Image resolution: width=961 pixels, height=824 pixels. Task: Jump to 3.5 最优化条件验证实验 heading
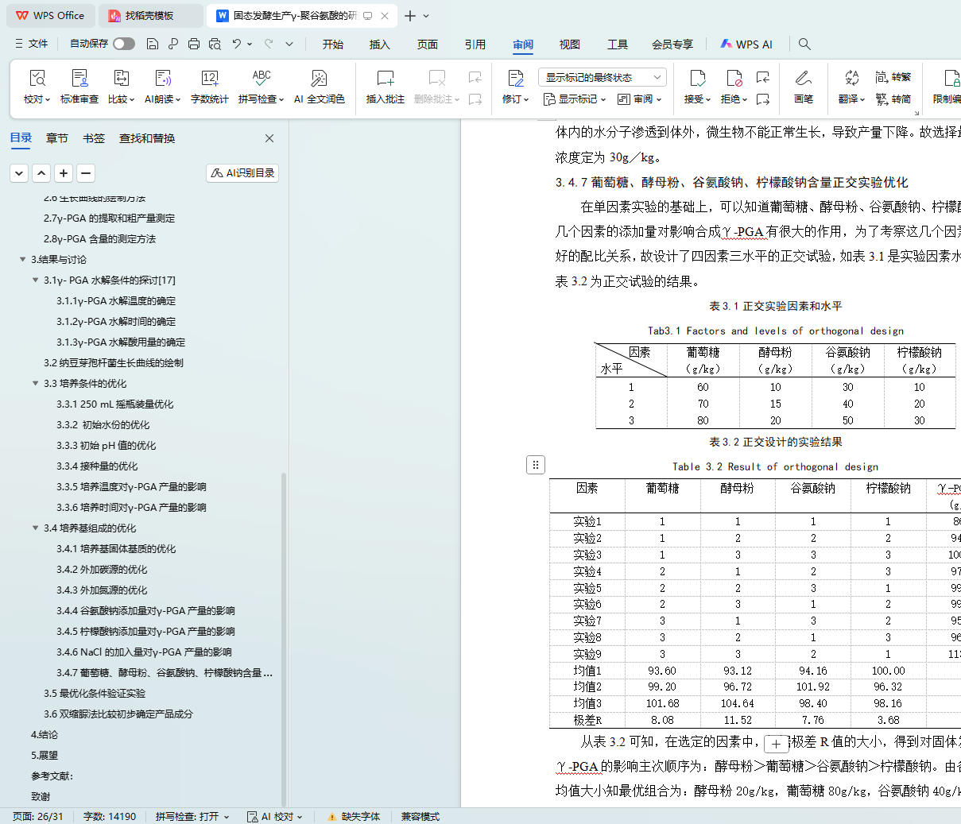(95, 693)
